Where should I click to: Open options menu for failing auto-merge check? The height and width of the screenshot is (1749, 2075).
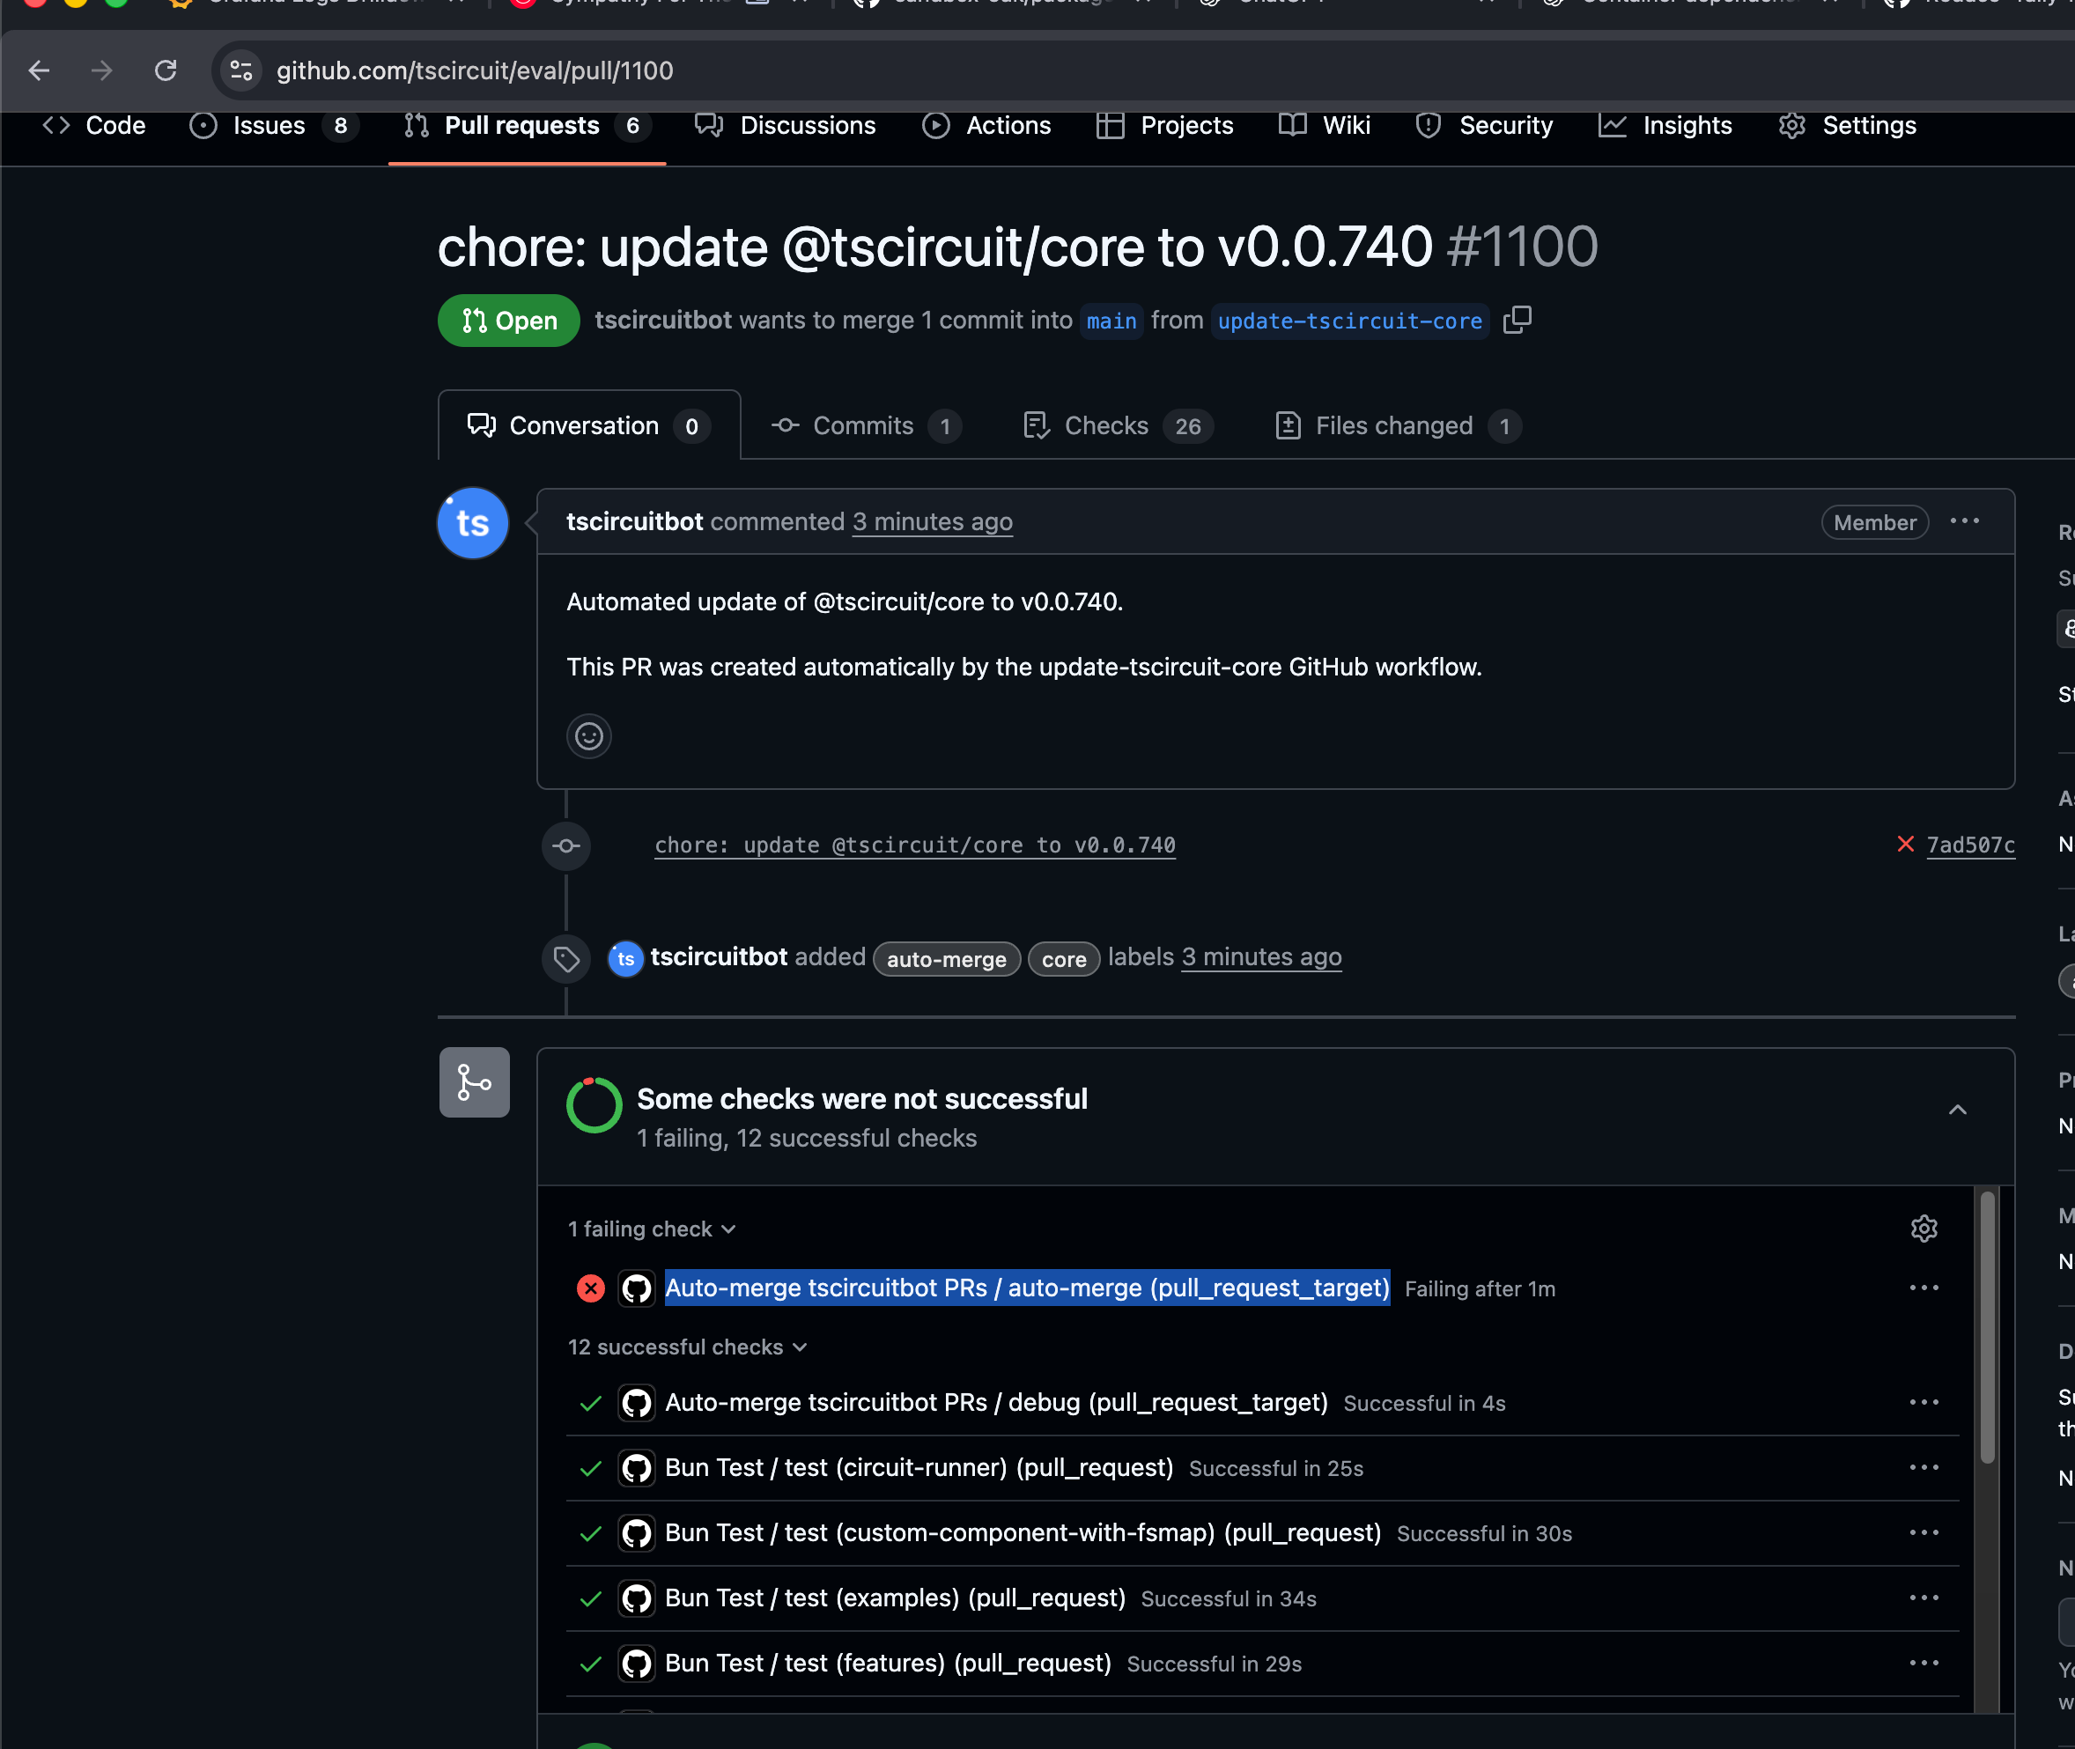[x=1924, y=1288]
